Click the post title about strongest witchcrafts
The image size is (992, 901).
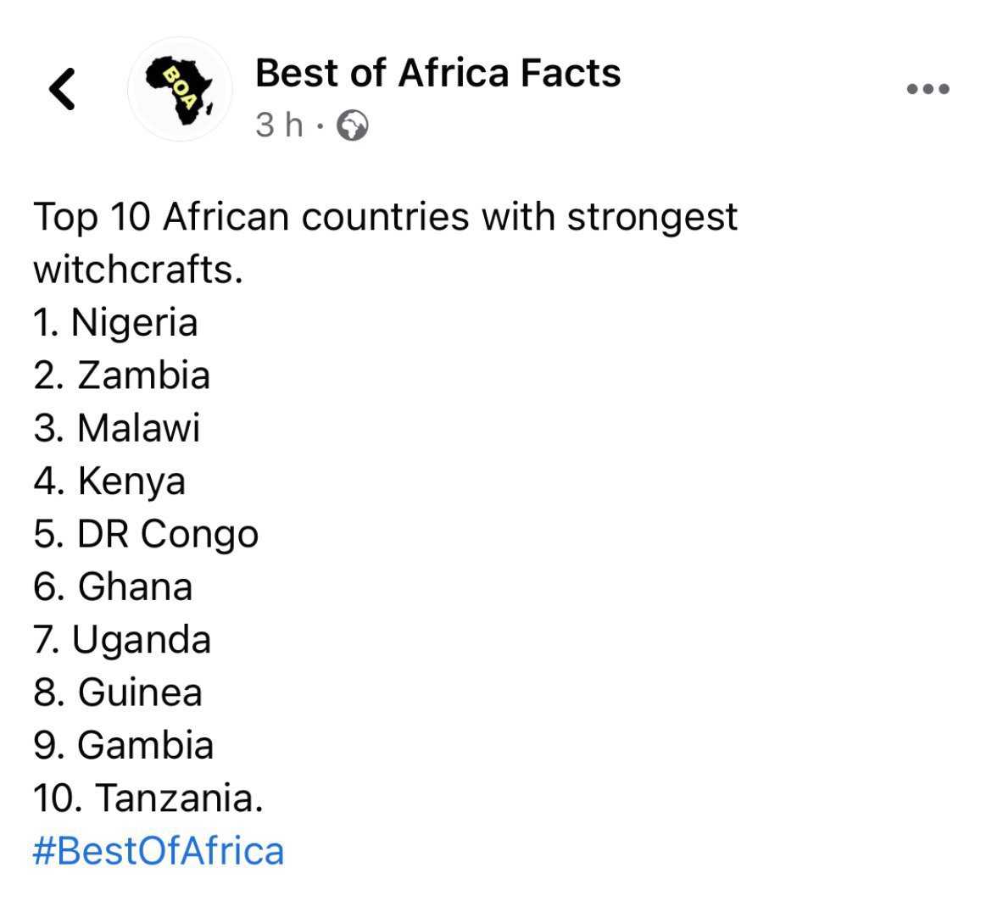pos(385,243)
